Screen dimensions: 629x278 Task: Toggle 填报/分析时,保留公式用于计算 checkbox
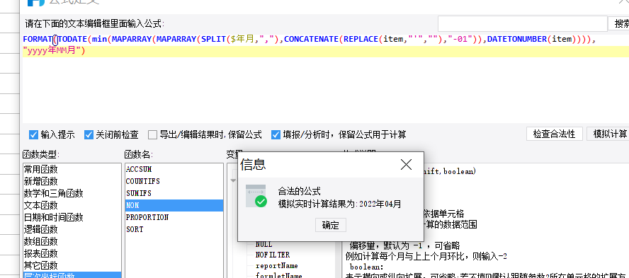[x=276, y=134]
